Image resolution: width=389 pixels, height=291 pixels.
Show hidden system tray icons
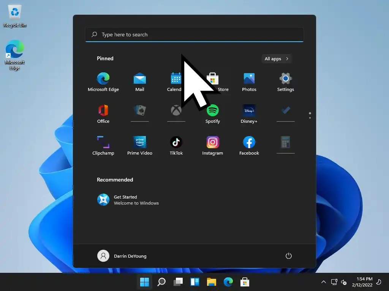click(324, 282)
